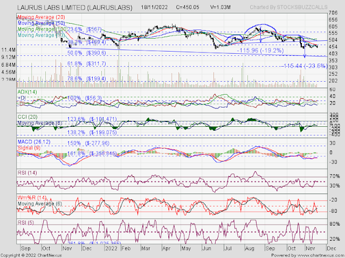Click the green Moving Average (100) legend label

[42, 29]
